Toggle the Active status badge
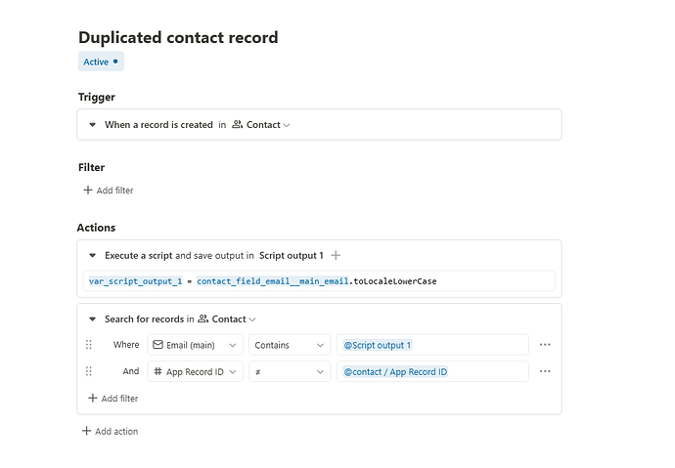 pyautogui.click(x=101, y=62)
